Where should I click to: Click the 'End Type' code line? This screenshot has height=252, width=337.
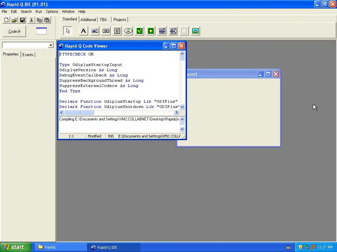click(70, 91)
